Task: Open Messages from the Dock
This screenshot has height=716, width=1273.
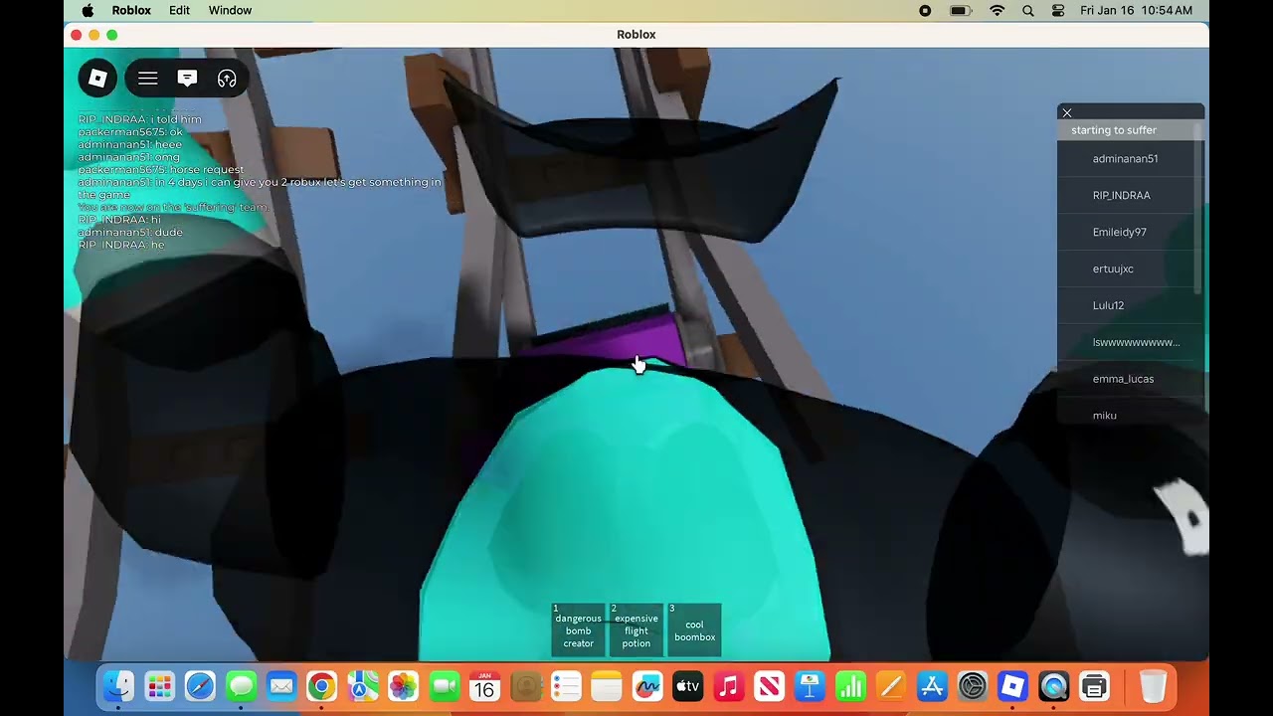Action: pyautogui.click(x=241, y=686)
